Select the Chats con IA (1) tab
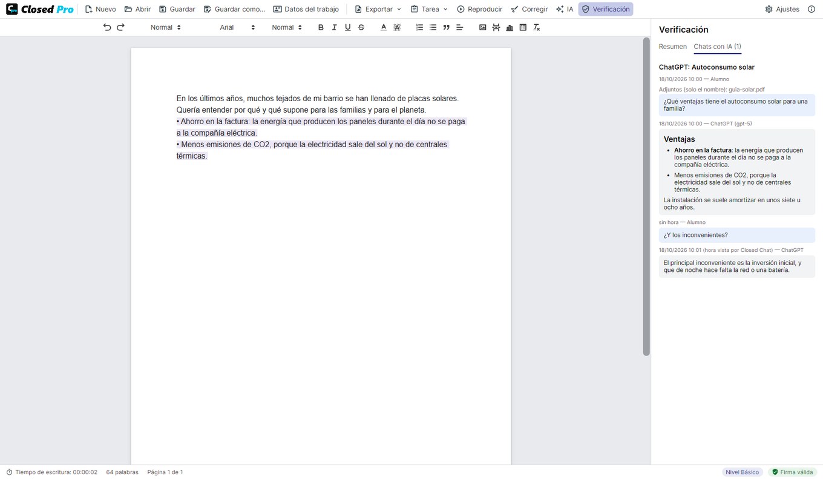 (x=718, y=47)
